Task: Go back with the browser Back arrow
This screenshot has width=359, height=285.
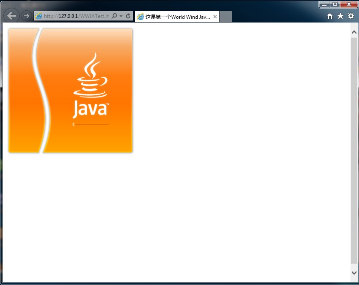Action: (12, 16)
